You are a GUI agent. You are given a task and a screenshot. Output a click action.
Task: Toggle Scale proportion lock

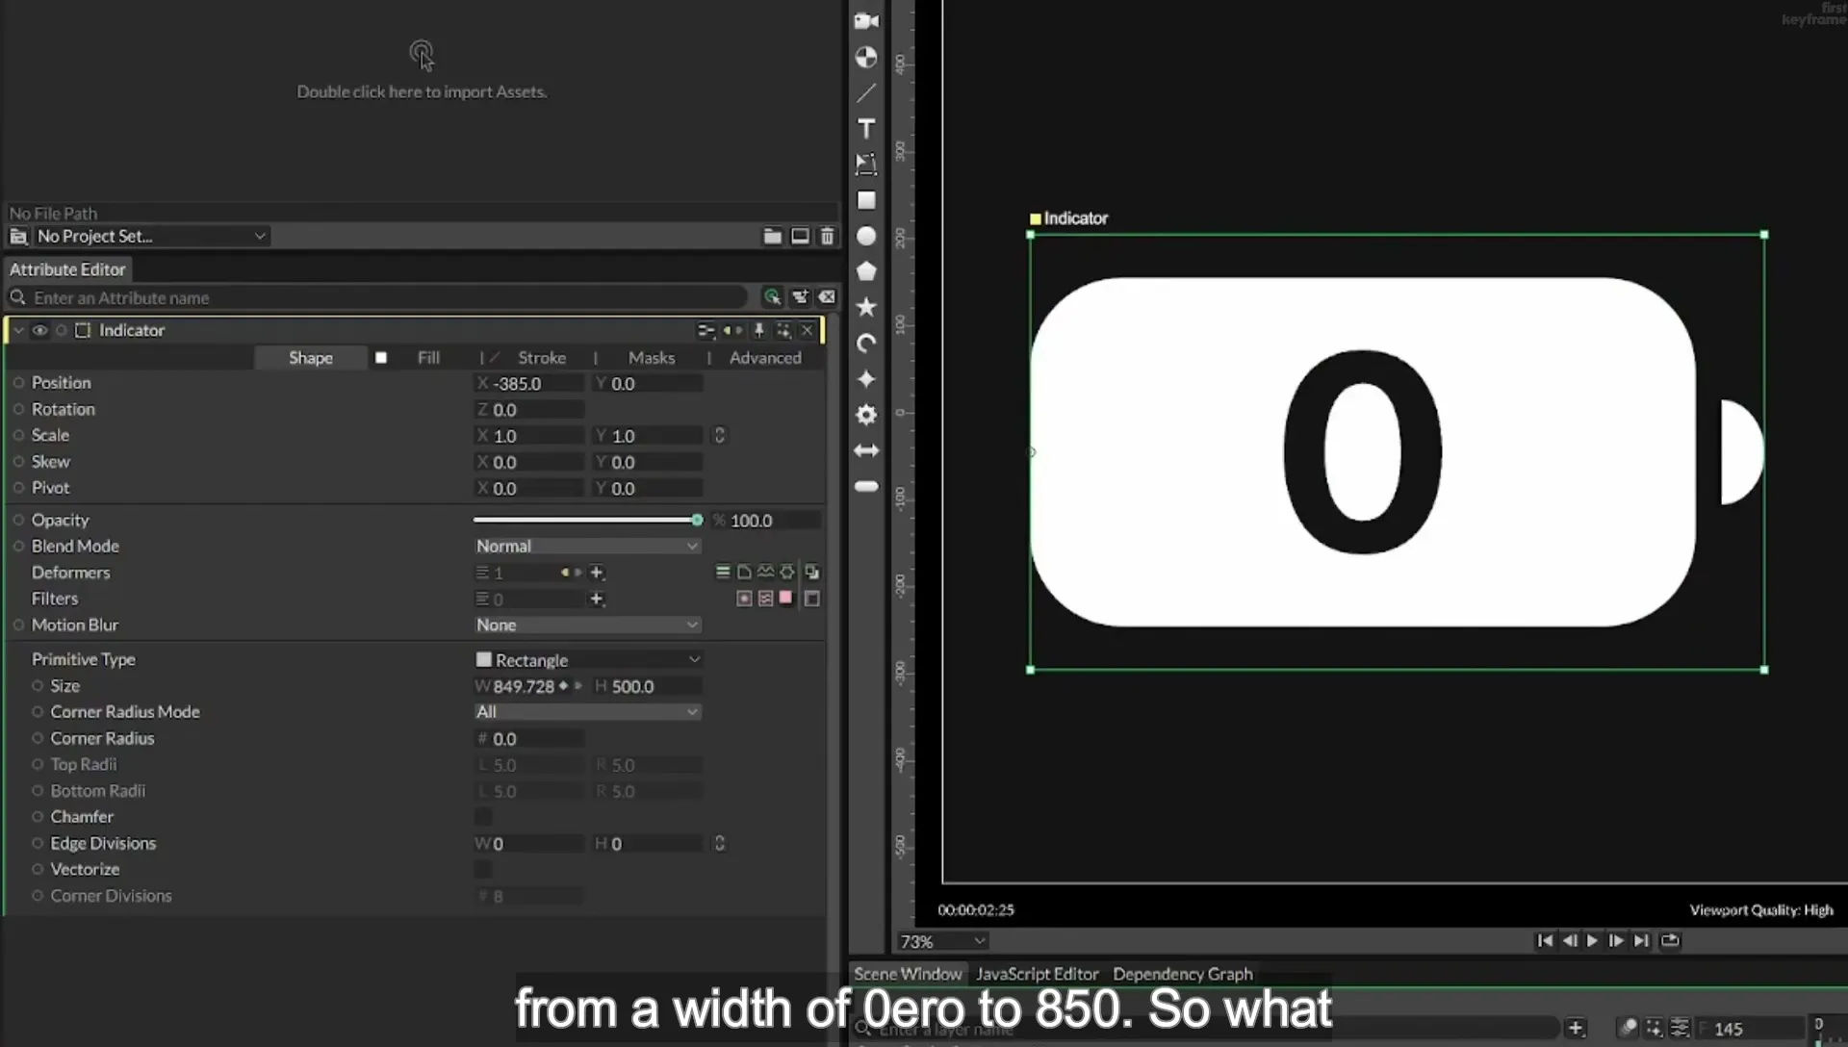(719, 436)
